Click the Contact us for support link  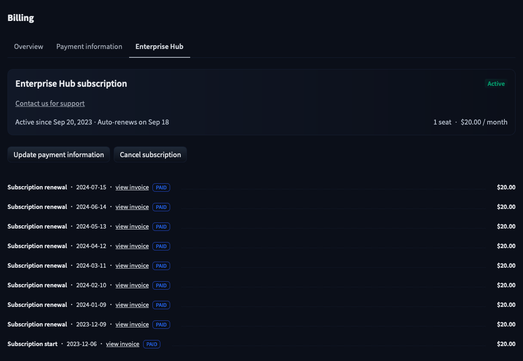pos(50,104)
